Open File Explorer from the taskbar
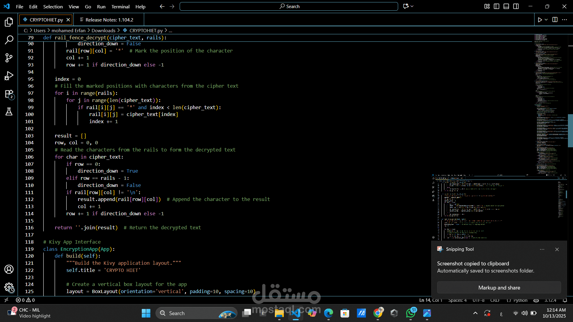The height and width of the screenshot is (322, 573). [x=279, y=313]
